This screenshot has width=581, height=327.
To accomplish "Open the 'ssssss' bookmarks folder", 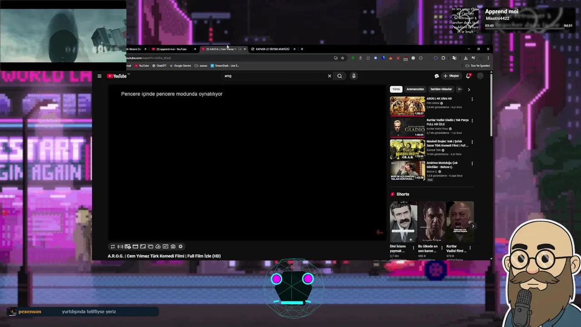I will [x=201, y=65].
